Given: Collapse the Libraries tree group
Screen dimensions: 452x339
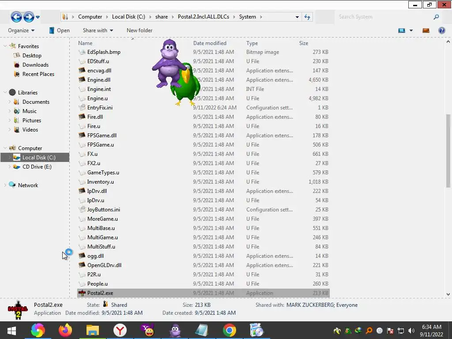Looking at the screenshot, I should click(5, 93).
